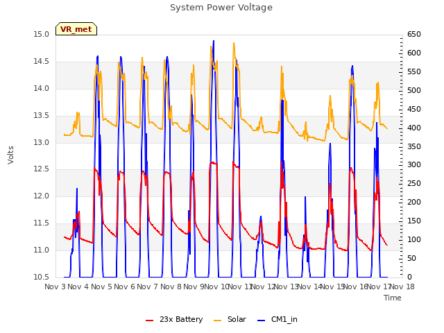Click the 11.0 left axis tick label
This screenshot has width=444, height=333.
(42, 250)
